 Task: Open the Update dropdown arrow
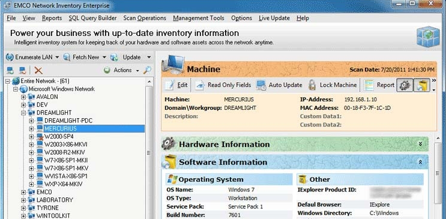tap(149, 57)
